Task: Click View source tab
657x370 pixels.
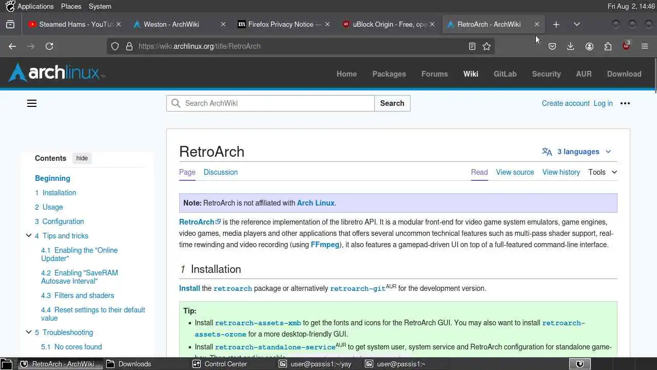Action: 515,172
